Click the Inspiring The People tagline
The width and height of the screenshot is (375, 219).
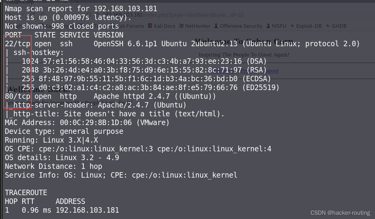(x=244, y=55)
